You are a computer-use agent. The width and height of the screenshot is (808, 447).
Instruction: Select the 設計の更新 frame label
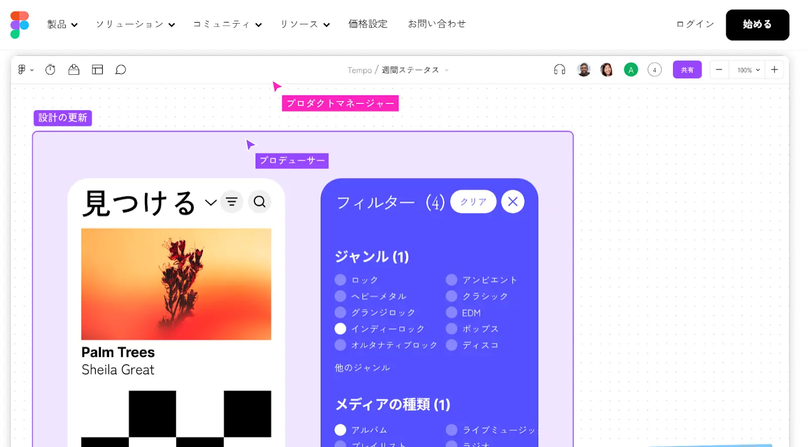pos(63,118)
